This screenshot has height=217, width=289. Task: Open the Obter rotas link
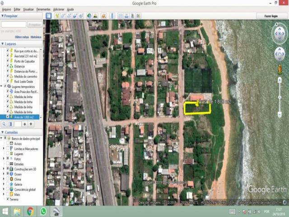tap(22, 37)
